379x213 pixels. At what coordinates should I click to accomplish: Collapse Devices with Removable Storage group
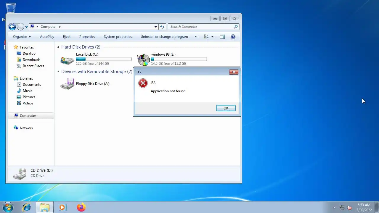tap(58, 71)
